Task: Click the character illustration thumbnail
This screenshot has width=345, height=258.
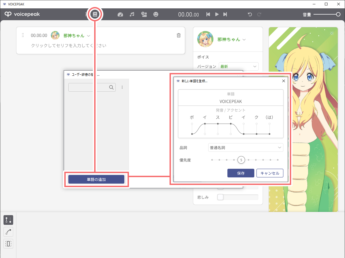Action: (303, 119)
